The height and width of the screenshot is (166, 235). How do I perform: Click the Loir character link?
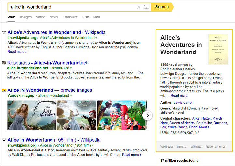163,127
